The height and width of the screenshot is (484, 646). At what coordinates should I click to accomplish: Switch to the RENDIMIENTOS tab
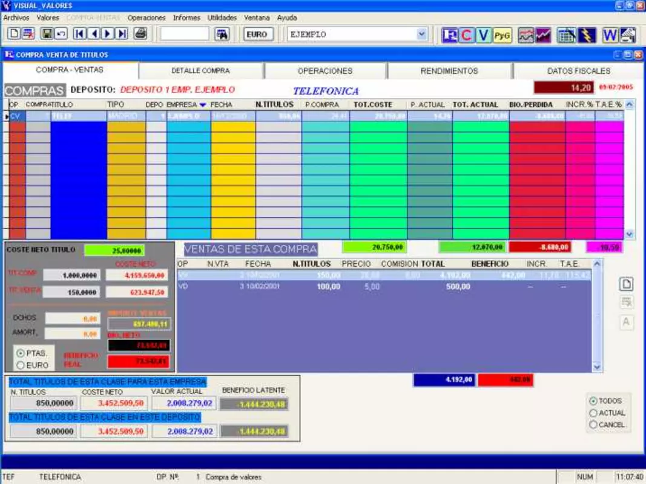[x=449, y=71]
